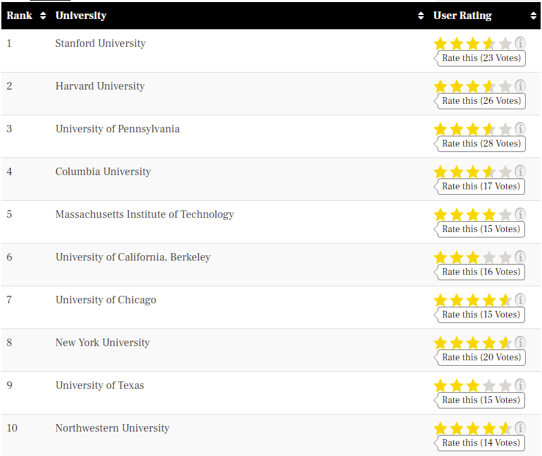
Task: Click Rate this (23 Votes) for Stanford
Action: pyautogui.click(x=481, y=58)
